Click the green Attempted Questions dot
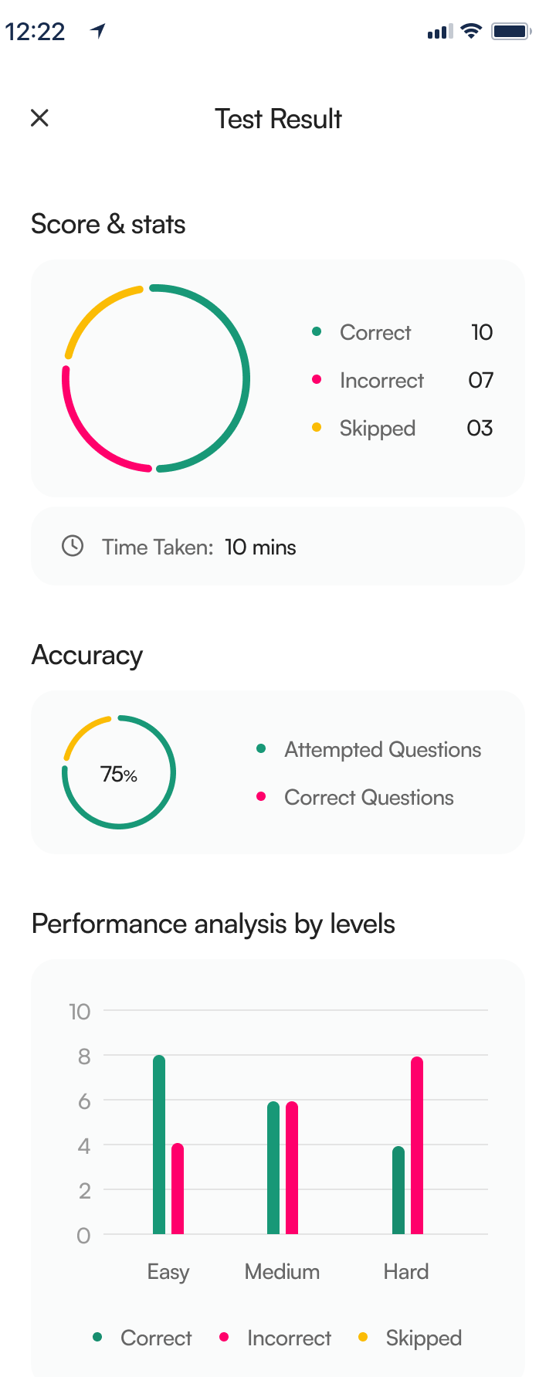Viewport: 556px width, 1377px height. [x=263, y=749]
